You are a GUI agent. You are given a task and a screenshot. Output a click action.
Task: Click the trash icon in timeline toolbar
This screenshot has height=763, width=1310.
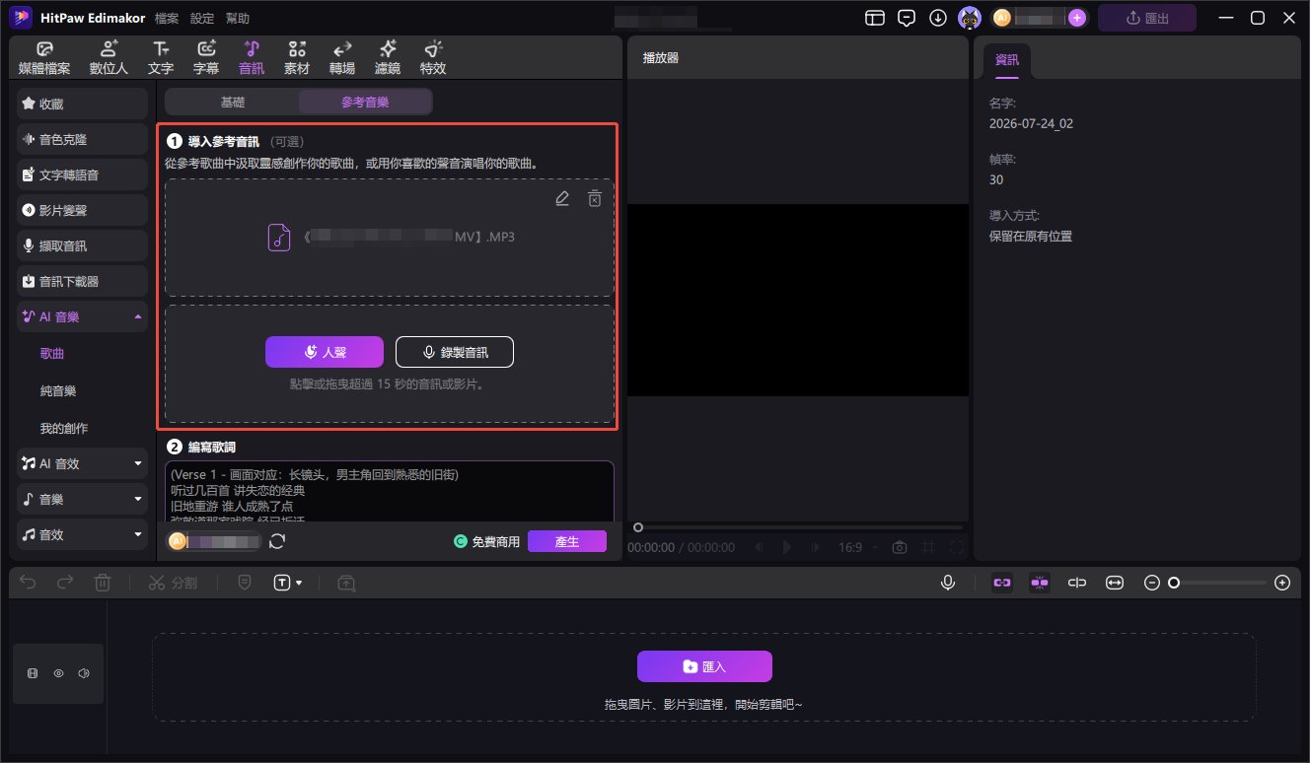[x=103, y=583]
